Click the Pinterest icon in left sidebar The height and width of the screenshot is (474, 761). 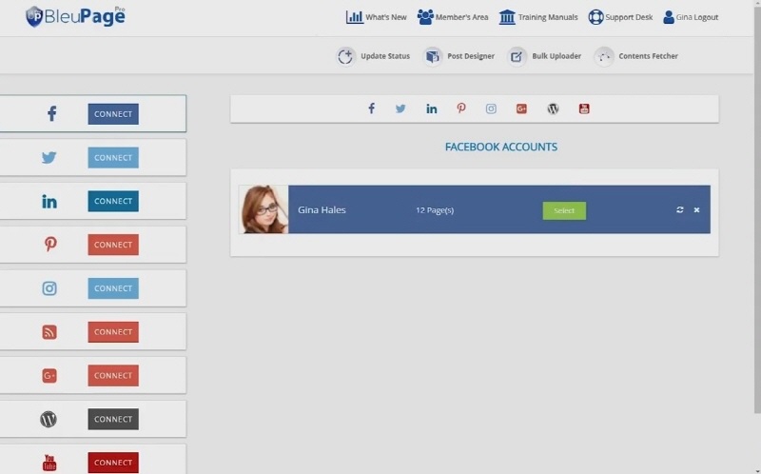(x=50, y=244)
